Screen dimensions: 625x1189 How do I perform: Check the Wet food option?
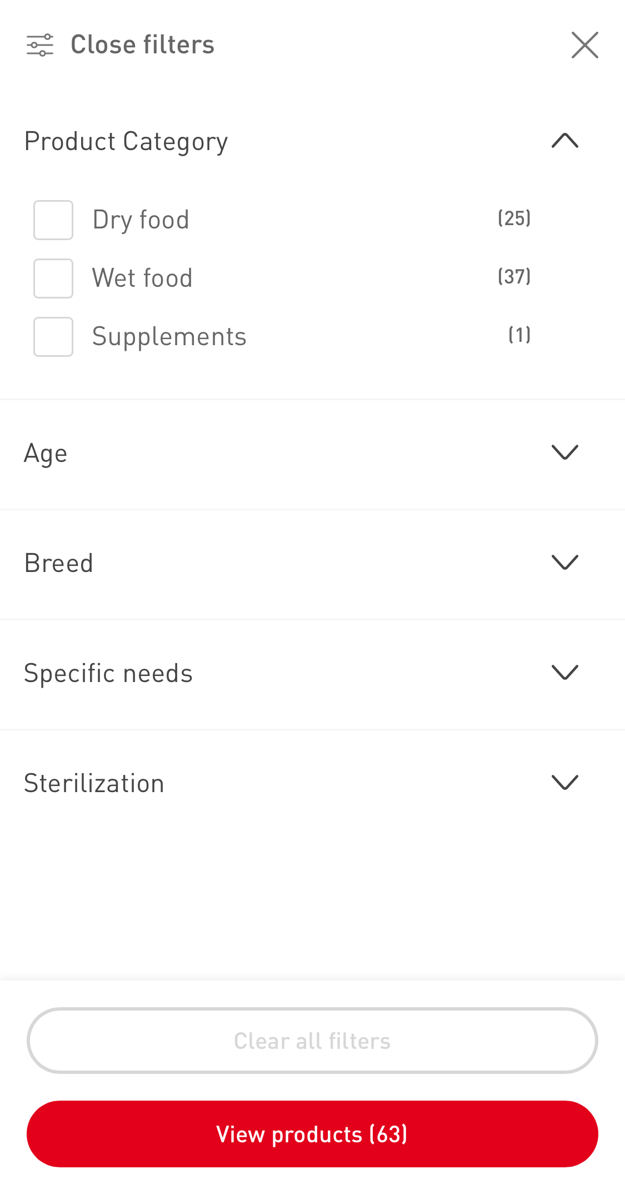53,278
